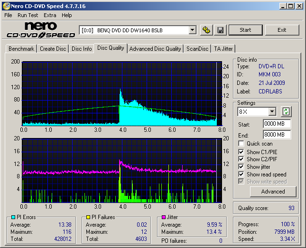Switch to the ScanDisc tab
The image size is (306, 248).
pyautogui.click(x=197, y=49)
